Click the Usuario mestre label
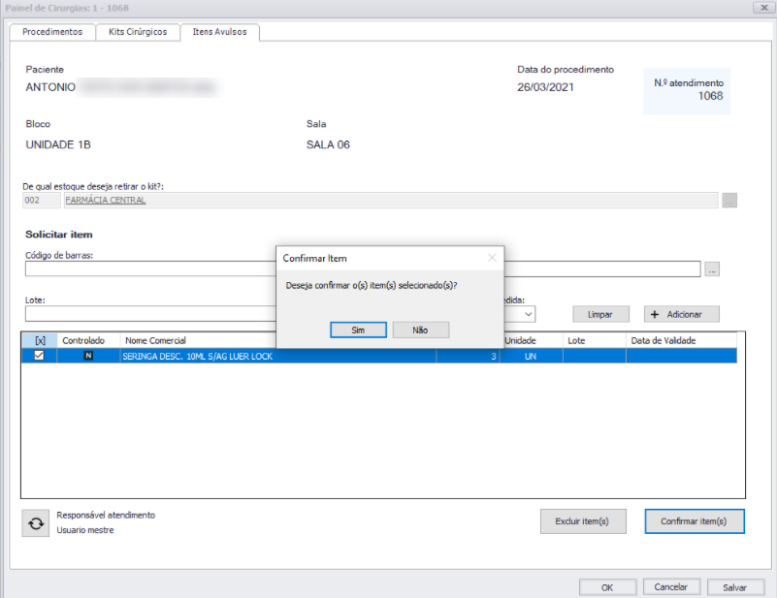The width and height of the screenshot is (777, 598). [x=85, y=530]
